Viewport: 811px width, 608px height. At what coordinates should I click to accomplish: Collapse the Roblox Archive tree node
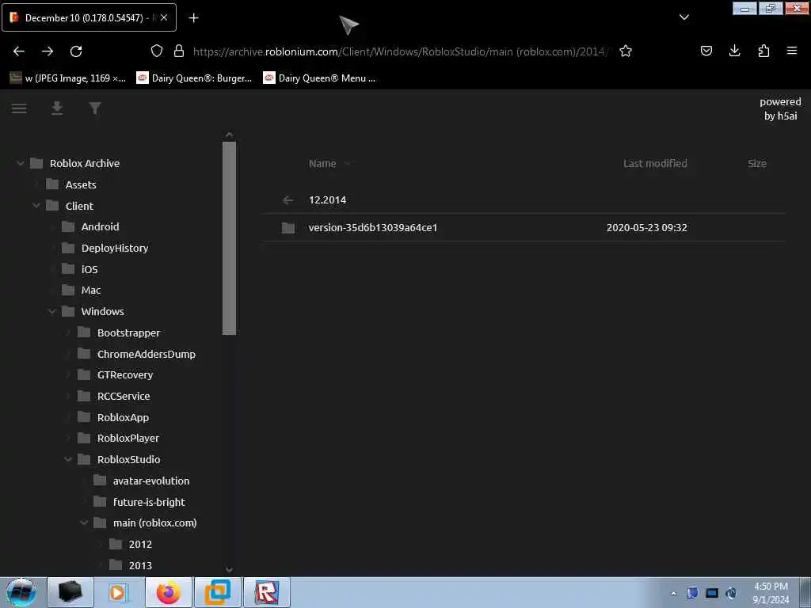20,163
